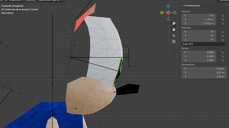Click the Dimensiones X field showing 2.62 m
The image size is (229, 128).
(204, 68)
